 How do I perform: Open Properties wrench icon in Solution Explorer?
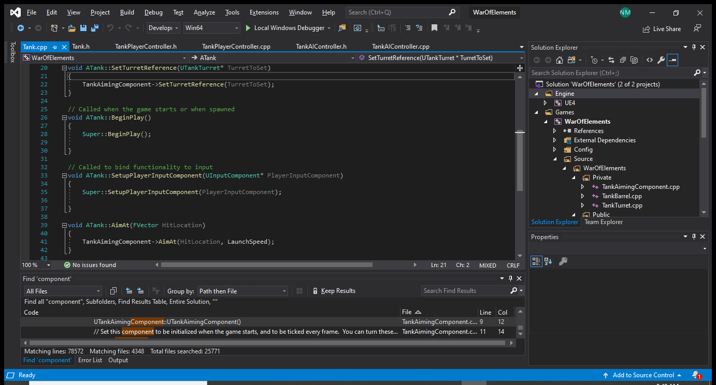coord(661,60)
